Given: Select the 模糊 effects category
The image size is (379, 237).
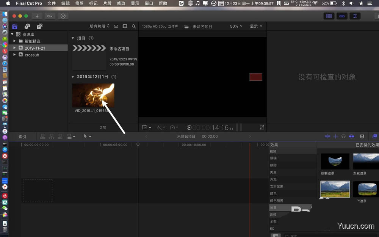Looking at the screenshot, I should [293, 158].
